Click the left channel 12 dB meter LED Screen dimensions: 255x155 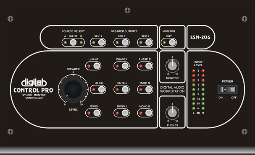pyautogui.click(x=194, y=99)
